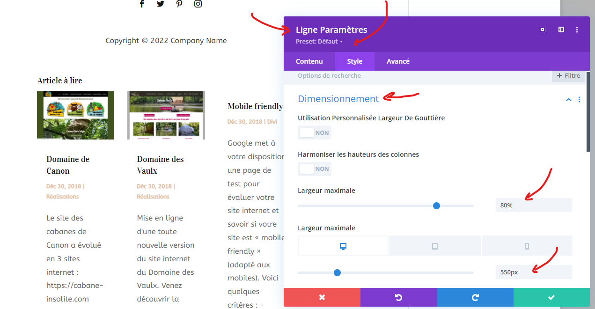Select the tablet responsive view icon
This screenshot has width=595, height=309.
pyautogui.click(x=435, y=245)
